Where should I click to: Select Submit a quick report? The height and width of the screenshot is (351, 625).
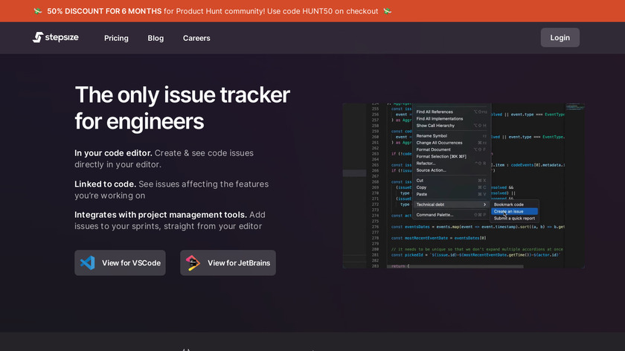click(514, 219)
